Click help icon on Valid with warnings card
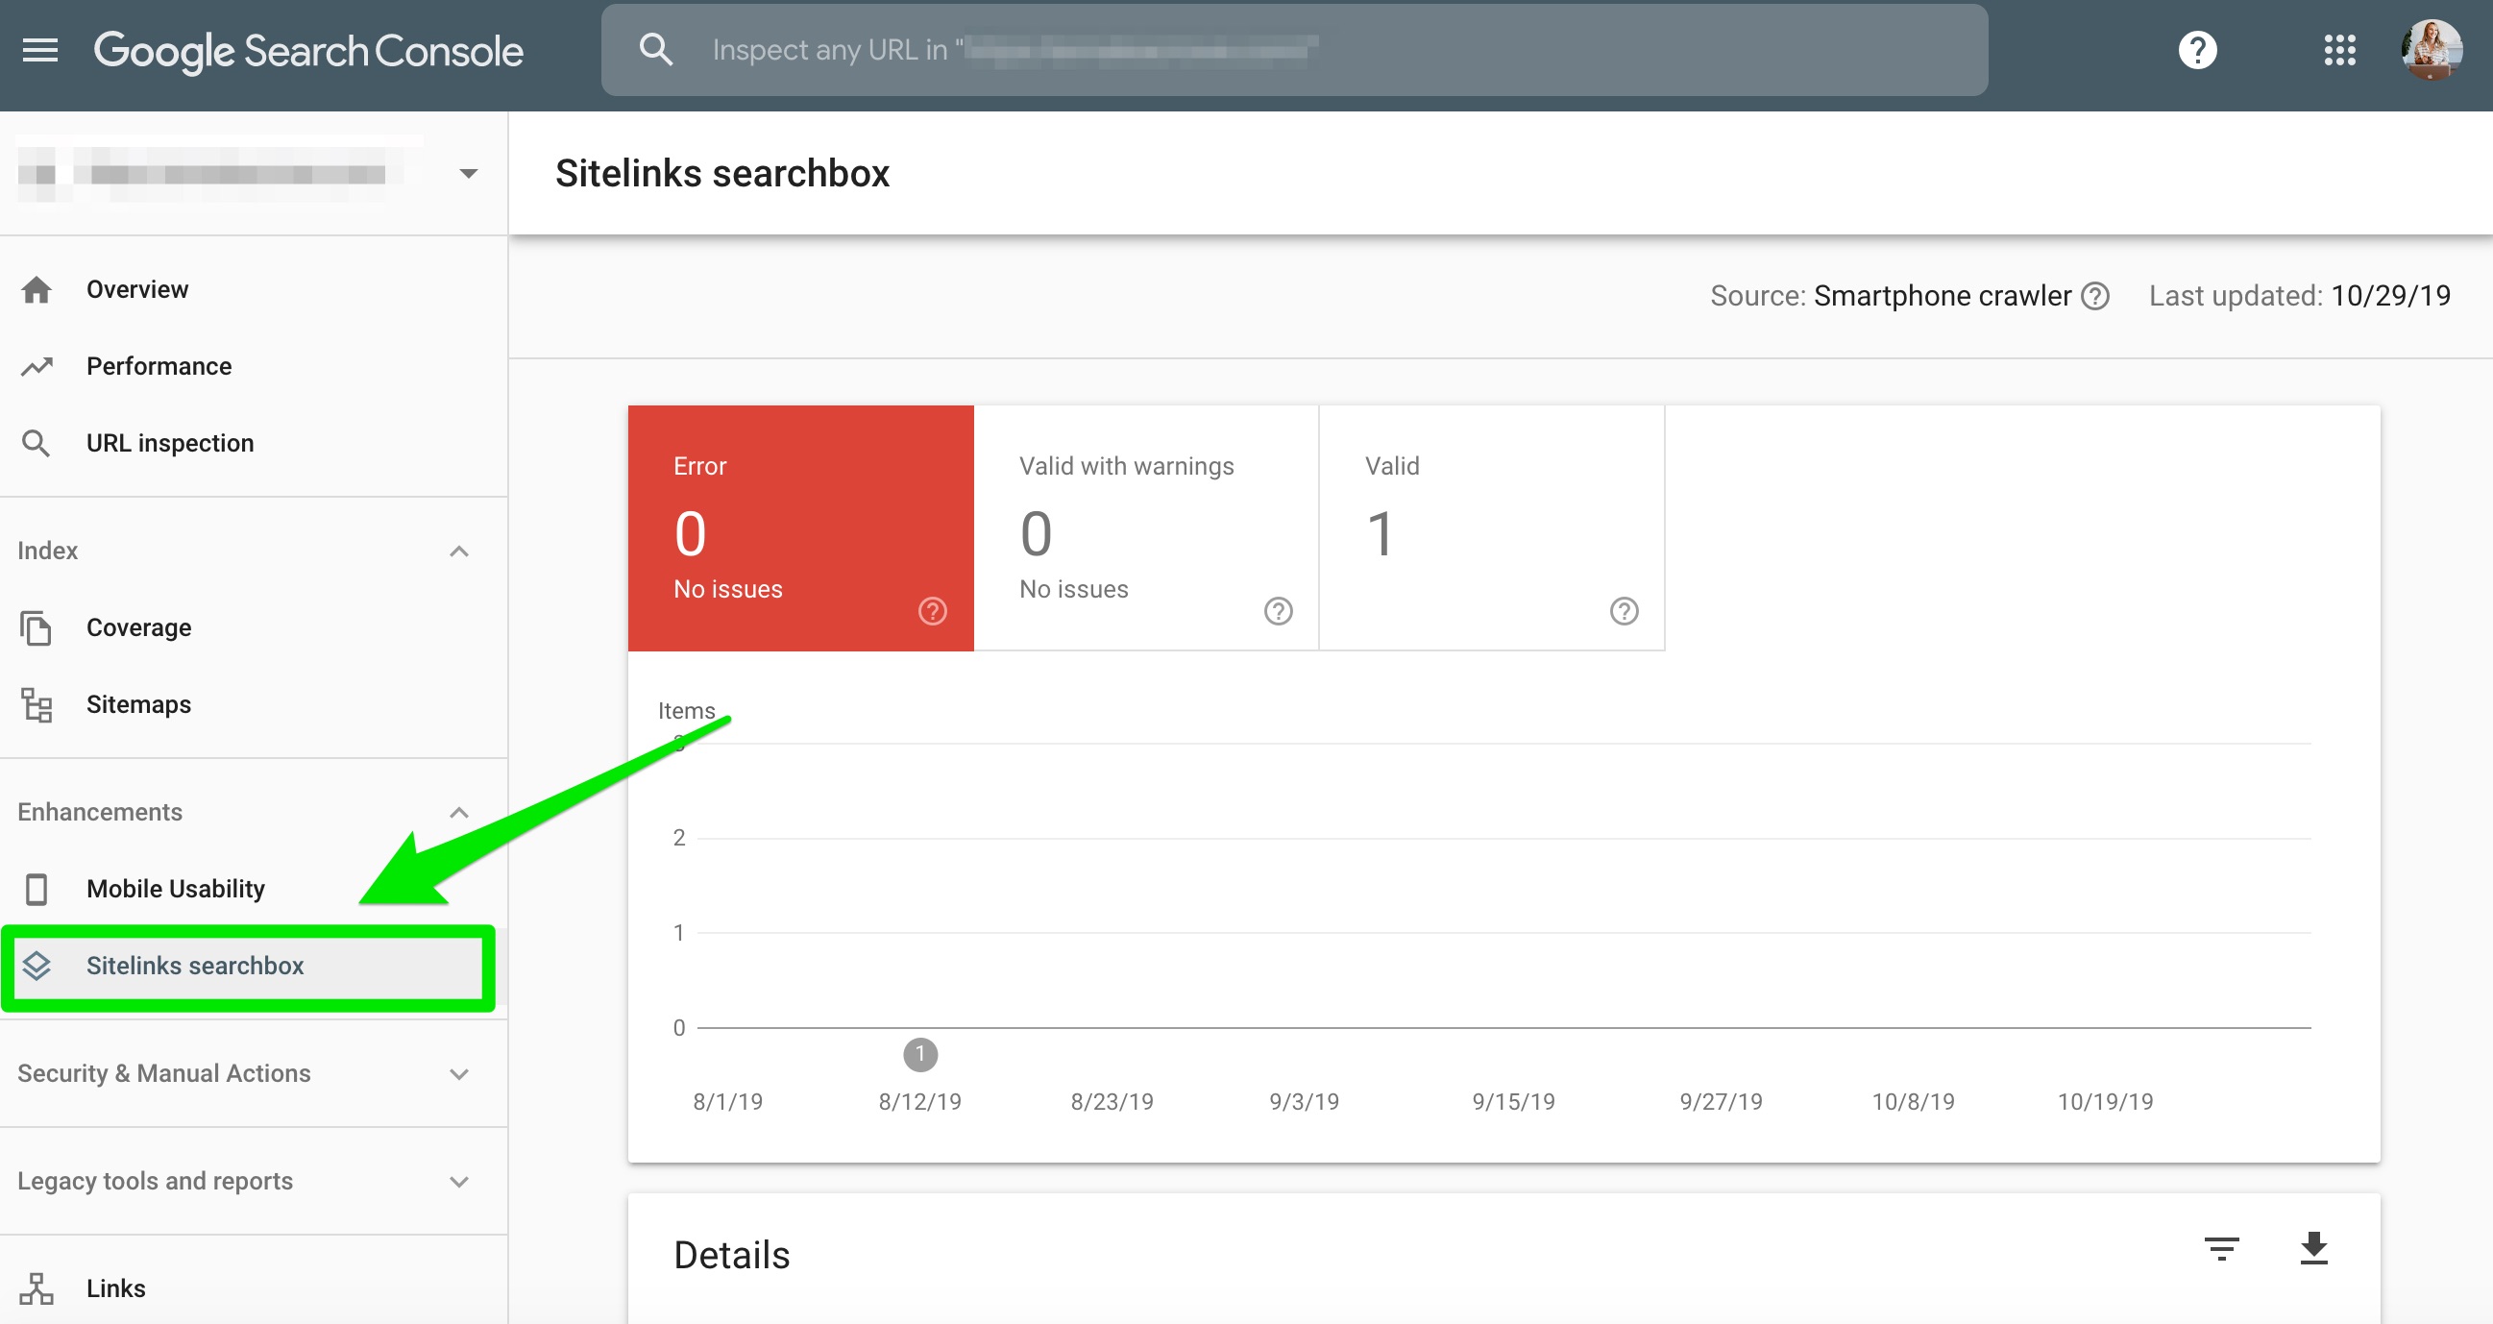Screen dimensions: 2493x1324 (1278, 612)
